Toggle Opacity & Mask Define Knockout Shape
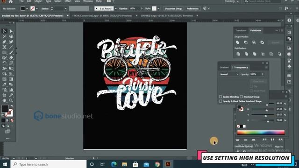Image resolution: width=299 pixels, height=168 pixels. click(221, 101)
